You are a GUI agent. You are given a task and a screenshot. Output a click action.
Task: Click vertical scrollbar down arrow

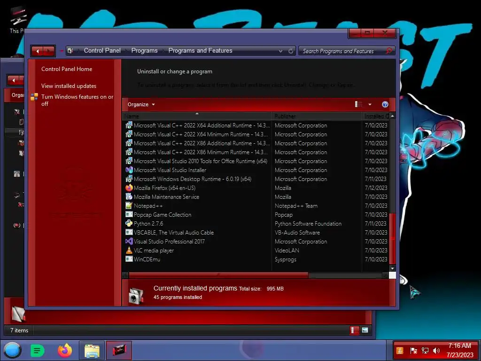(392, 268)
